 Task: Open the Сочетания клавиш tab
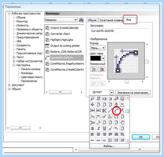point(111,20)
